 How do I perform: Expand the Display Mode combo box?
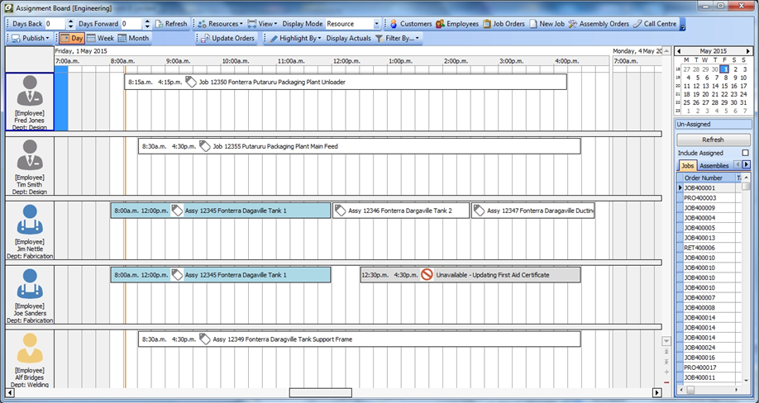pos(377,24)
